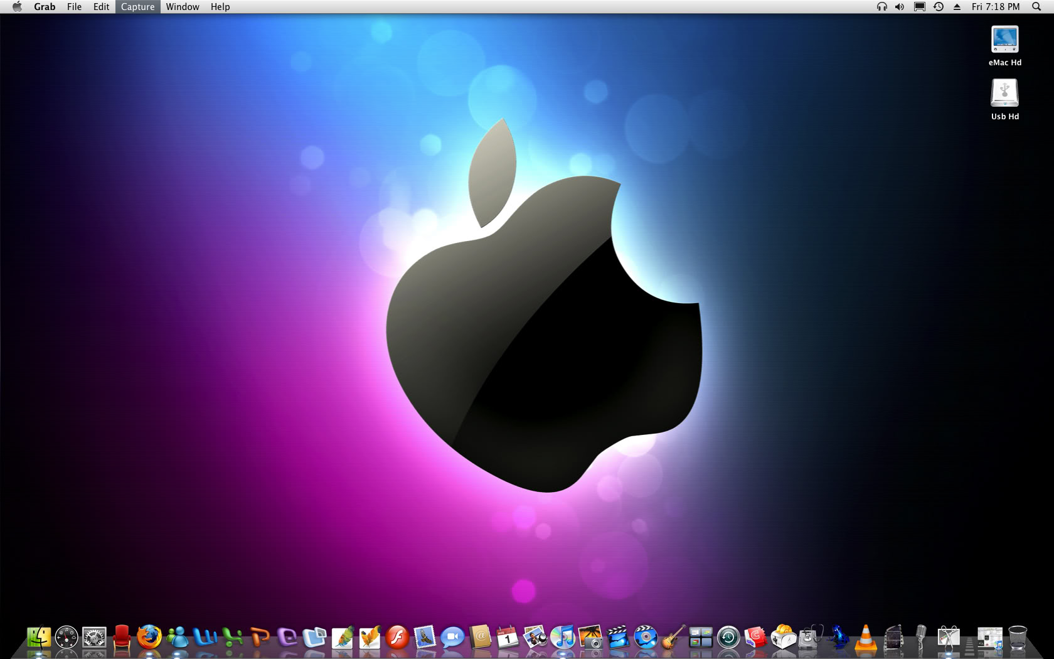This screenshot has height=659, width=1054.
Task: Launch iPhoto from the Dock
Action: point(590,638)
